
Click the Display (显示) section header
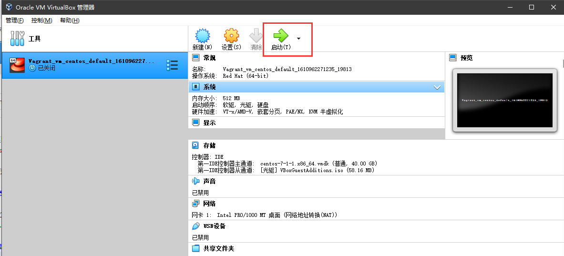click(x=209, y=123)
